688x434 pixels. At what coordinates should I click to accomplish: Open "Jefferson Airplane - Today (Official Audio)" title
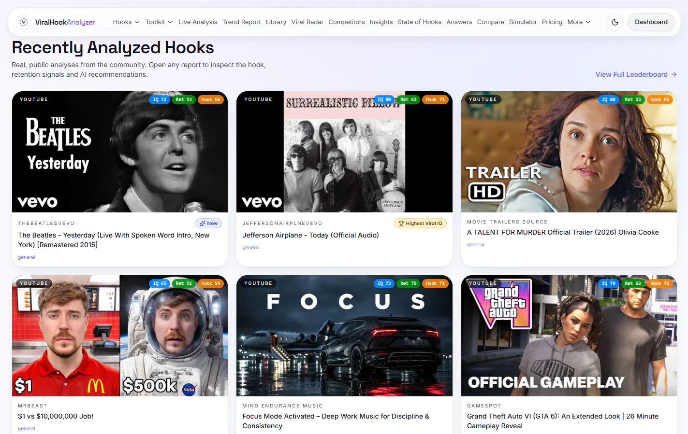tap(310, 235)
